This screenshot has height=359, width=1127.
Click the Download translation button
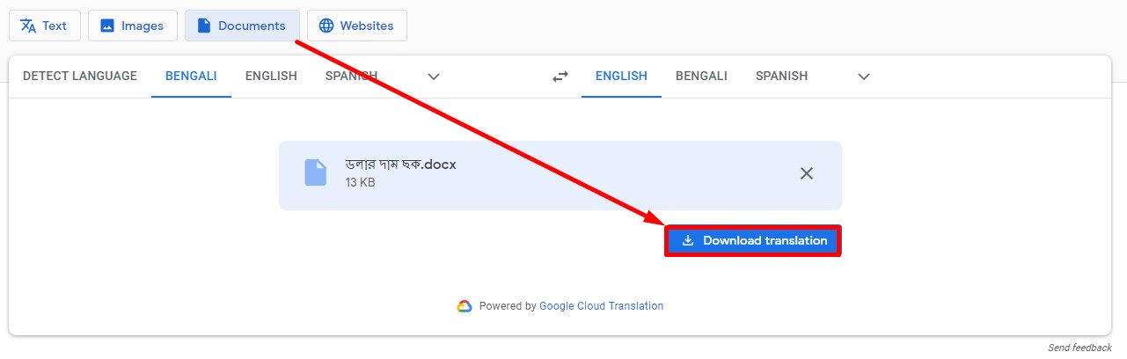pos(753,240)
